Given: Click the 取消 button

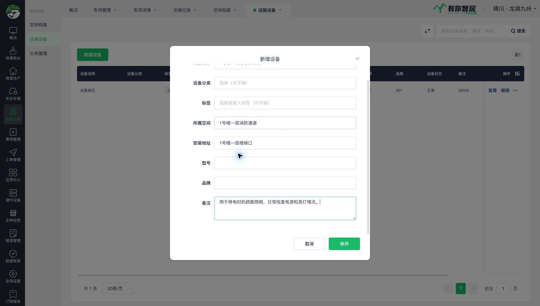Looking at the screenshot, I should [x=309, y=244].
